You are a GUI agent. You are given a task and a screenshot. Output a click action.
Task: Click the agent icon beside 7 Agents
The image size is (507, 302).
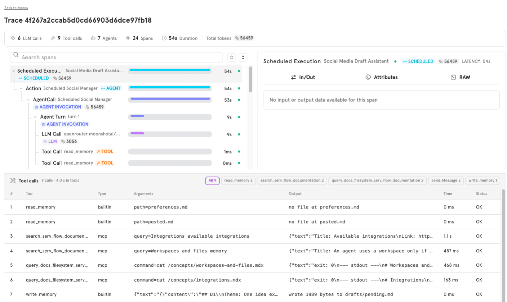(x=93, y=38)
